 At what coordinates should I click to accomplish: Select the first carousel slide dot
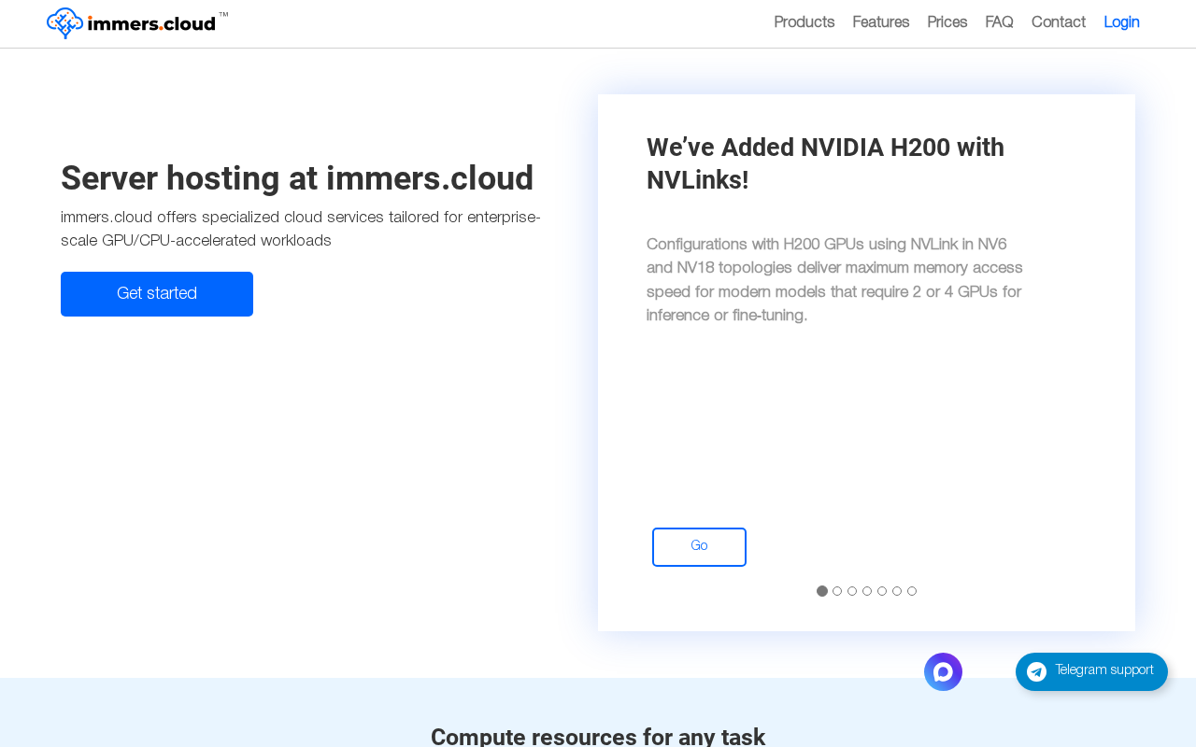coord(822,591)
